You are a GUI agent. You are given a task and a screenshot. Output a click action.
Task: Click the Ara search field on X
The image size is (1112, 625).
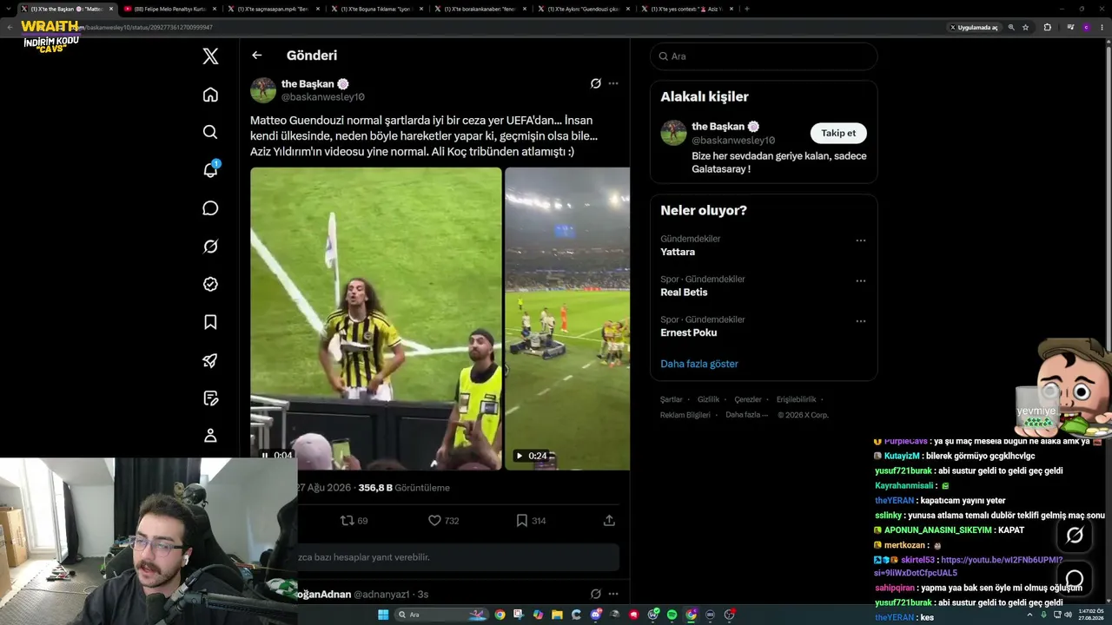click(x=764, y=56)
